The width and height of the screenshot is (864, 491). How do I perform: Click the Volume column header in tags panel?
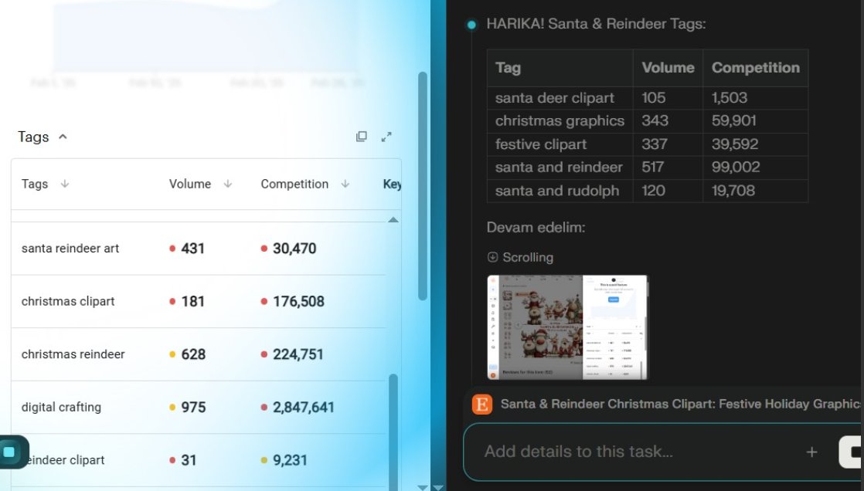coord(190,184)
